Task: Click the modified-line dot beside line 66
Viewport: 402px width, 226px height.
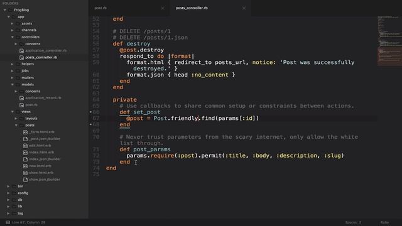Action: point(90,112)
